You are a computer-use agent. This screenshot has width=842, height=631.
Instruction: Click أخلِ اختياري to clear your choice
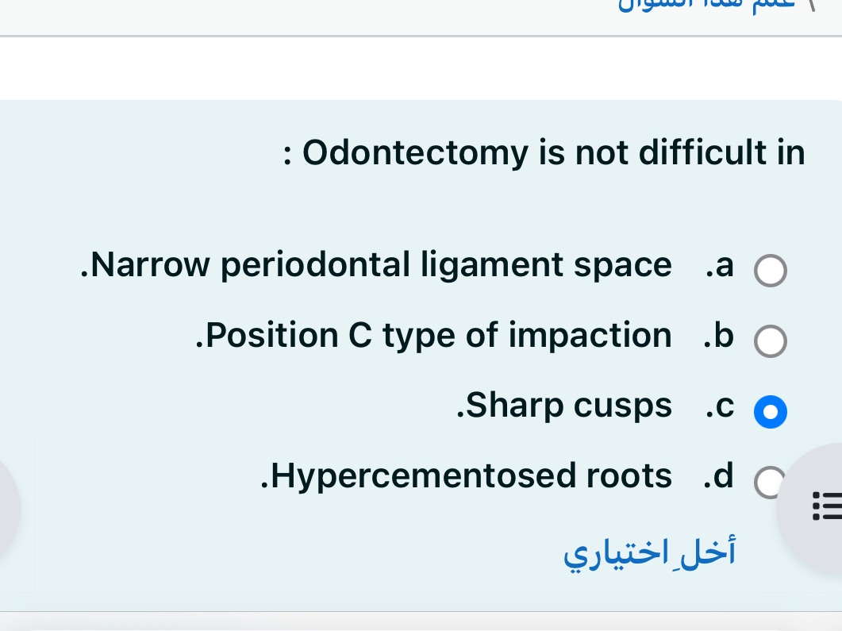(x=650, y=552)
